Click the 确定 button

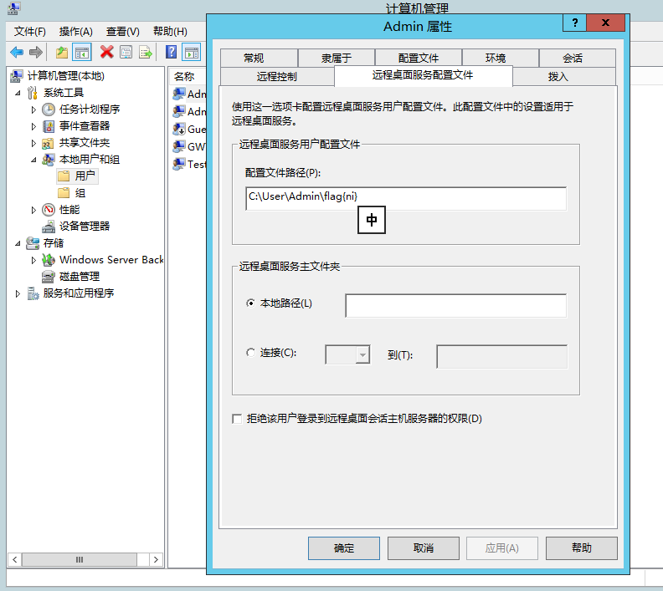[343, 548]
